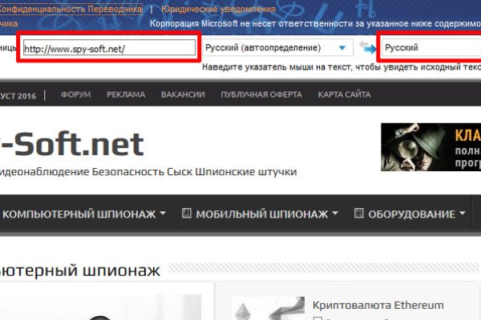Open the Юридические уведомления link

tap(218, 9)
